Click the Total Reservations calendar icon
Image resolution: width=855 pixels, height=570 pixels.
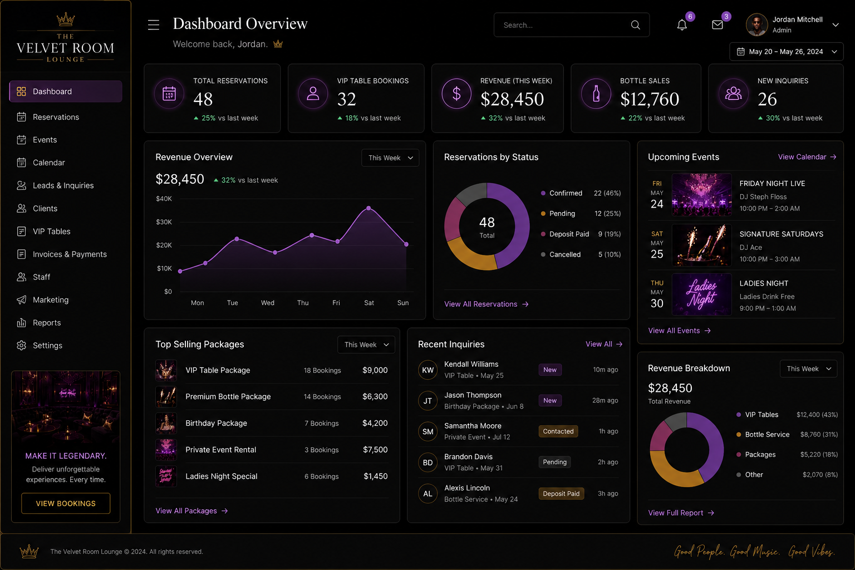(169, 94)
